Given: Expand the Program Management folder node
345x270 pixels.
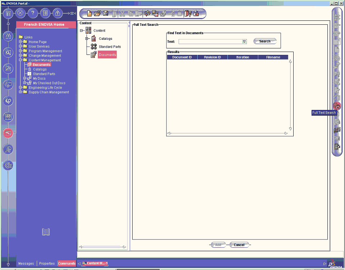Looking at the screenshot, I should pos(20,51).
